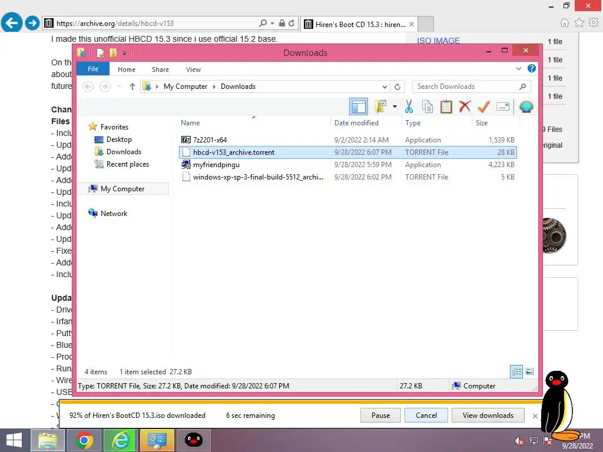603x452 pixels.
Task: Click the View downloads button
Action: tap(488, 416)
